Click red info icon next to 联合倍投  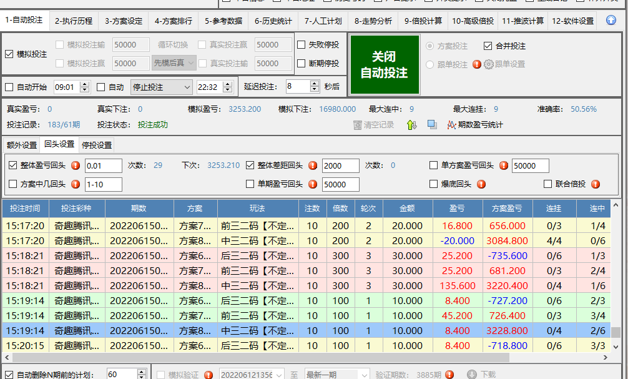(596, 184)
